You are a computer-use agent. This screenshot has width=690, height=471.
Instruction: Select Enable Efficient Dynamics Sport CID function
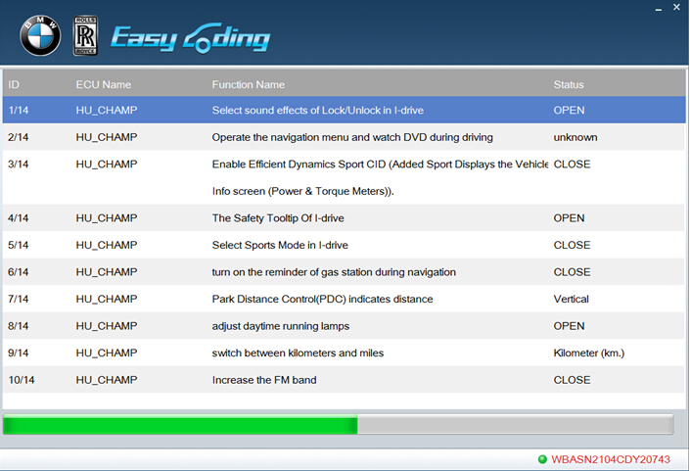(344, 177)
